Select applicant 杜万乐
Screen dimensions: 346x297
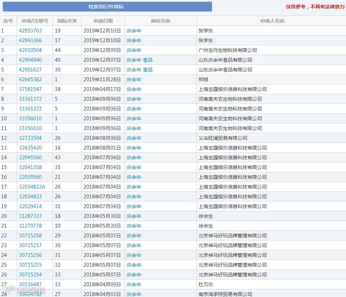206,284
